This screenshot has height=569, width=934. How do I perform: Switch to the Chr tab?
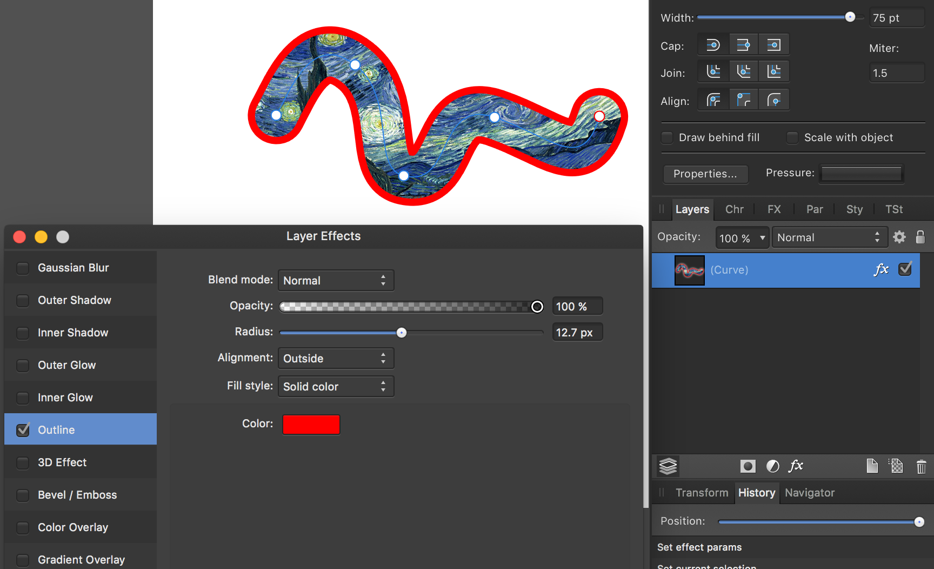(x=735, y=209)
